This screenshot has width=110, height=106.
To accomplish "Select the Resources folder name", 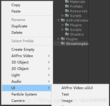I will click(x=79, y=11).
